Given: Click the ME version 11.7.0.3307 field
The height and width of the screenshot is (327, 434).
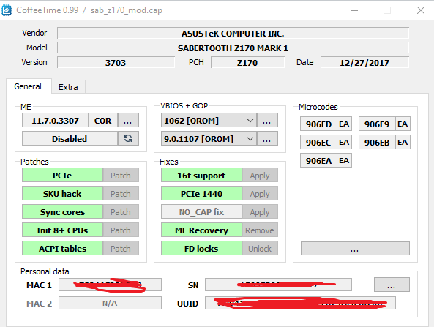Looking at the screenshot, I should click(x=55, y=121).
